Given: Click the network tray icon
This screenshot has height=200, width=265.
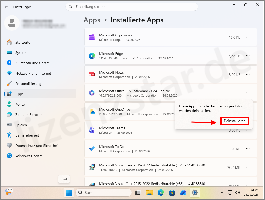Looking at the screenshot, I should tap(230, 193).
